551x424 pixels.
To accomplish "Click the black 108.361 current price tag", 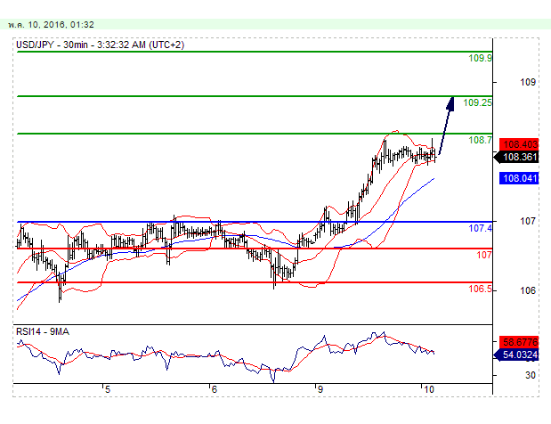I will pos(516,157).
